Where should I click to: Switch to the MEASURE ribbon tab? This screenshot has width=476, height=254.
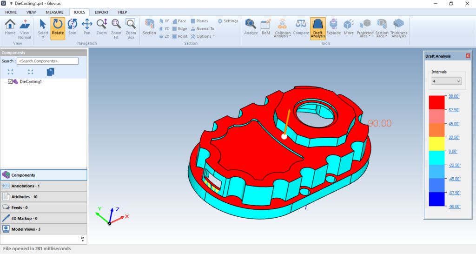54,12
